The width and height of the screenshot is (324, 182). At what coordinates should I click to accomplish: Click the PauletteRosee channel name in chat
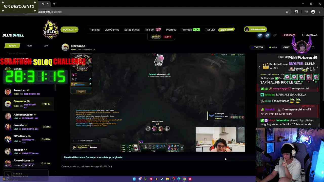[278, 64]
